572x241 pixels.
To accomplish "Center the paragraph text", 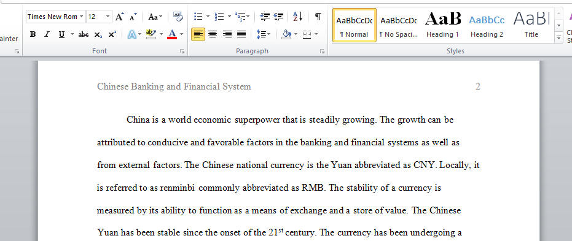I will pos(213,34).
